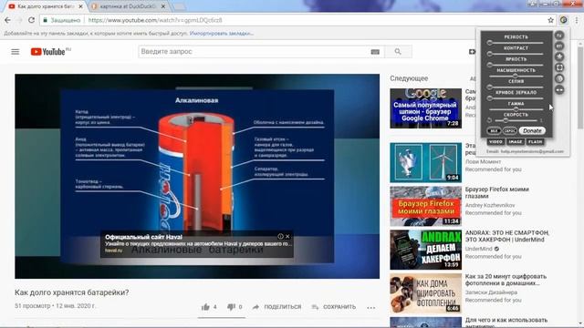This screenshot has height=328, width=584.
Task: Open the ANDRAX хакерфон video thumbnail
Action: pos(426,250)
